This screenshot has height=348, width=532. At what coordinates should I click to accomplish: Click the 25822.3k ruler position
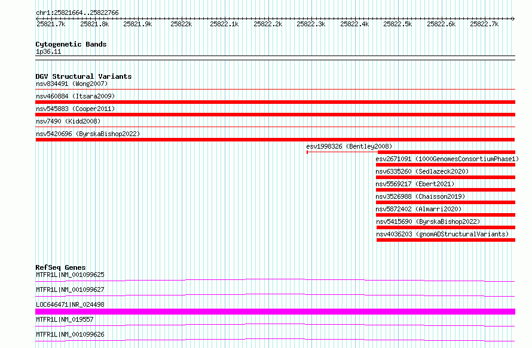click(311, 24)
